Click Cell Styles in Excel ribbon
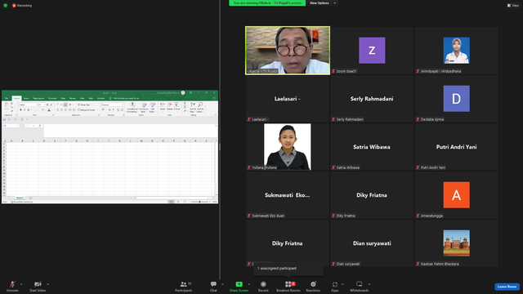 [x=153, y=107]
